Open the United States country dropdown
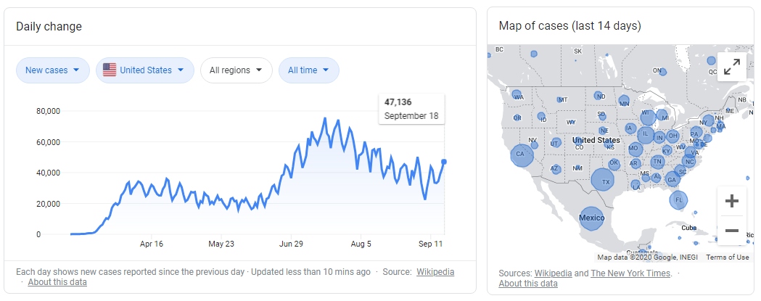The height and width of the screenshot is (301, 761). click(x=145, y=70)
